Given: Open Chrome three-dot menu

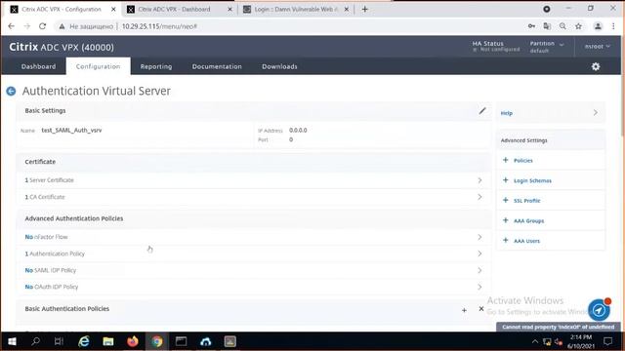Looking at the screenshot, I should [x=613, y=26].
